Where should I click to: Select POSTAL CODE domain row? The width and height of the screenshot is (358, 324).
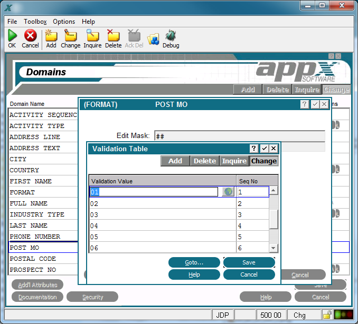pyautogui.click(x=43, y=258)
